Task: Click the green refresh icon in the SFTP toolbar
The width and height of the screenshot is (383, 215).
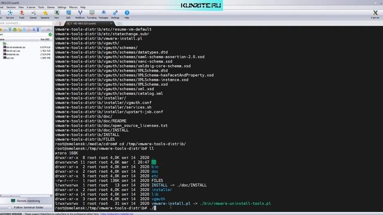Action: 14,30
